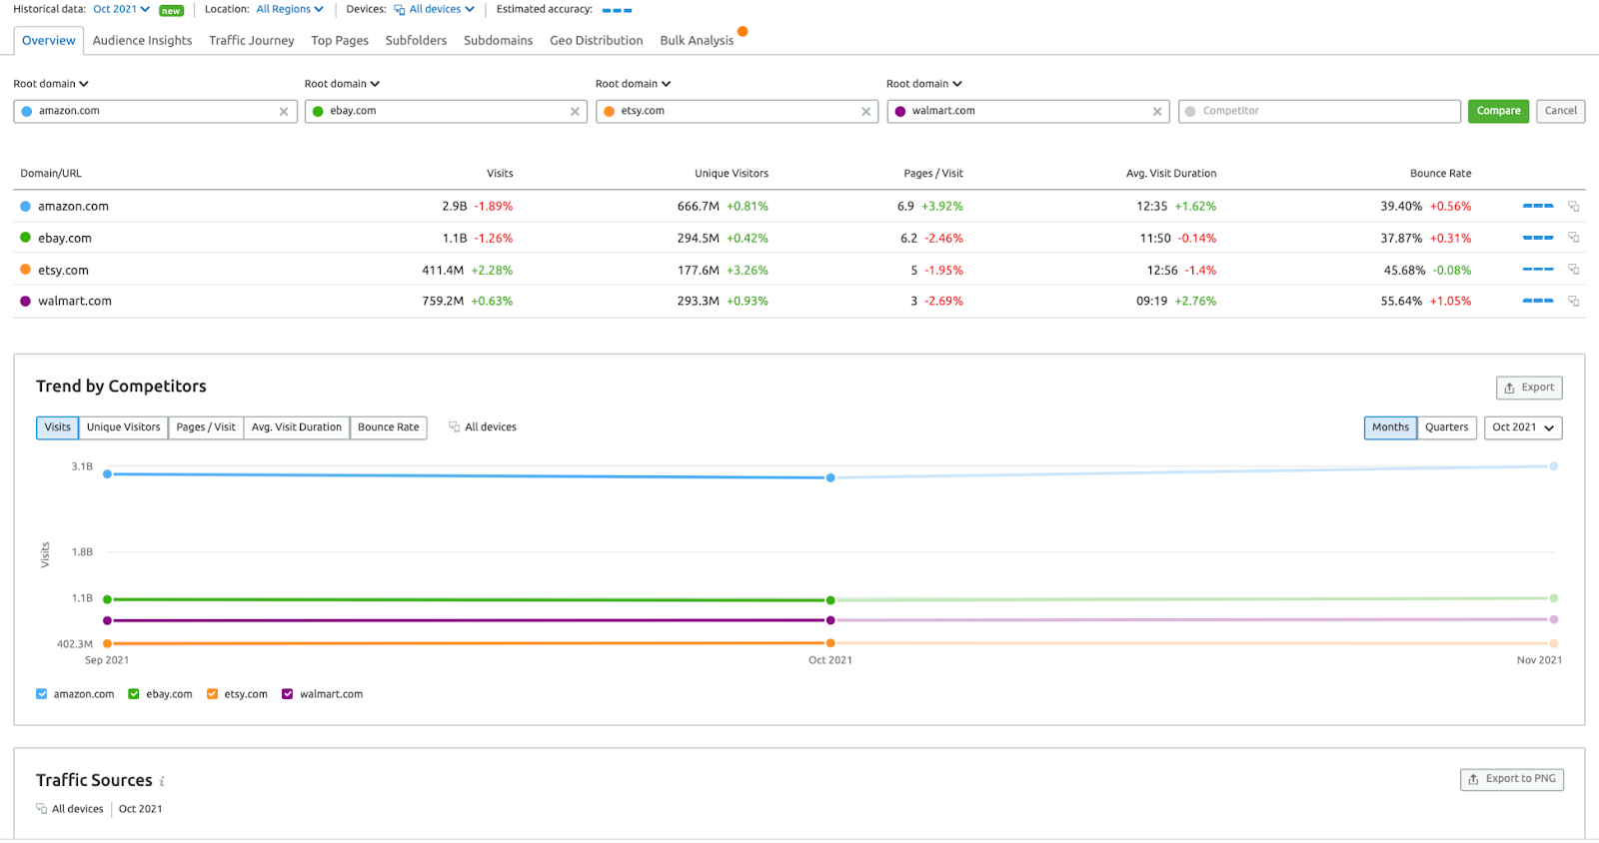Click the device icon in walmart.com row
Viewport: 1599px width, 843px height.
(x=1573, y=301)
